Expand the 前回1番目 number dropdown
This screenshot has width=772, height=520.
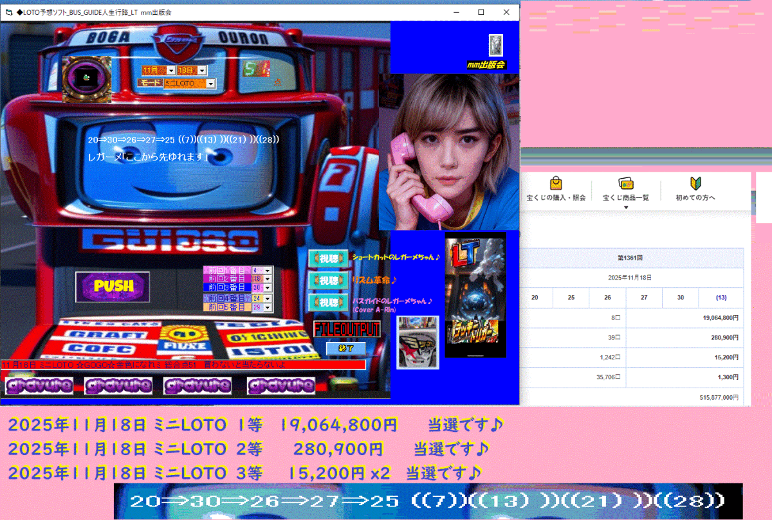268,271
